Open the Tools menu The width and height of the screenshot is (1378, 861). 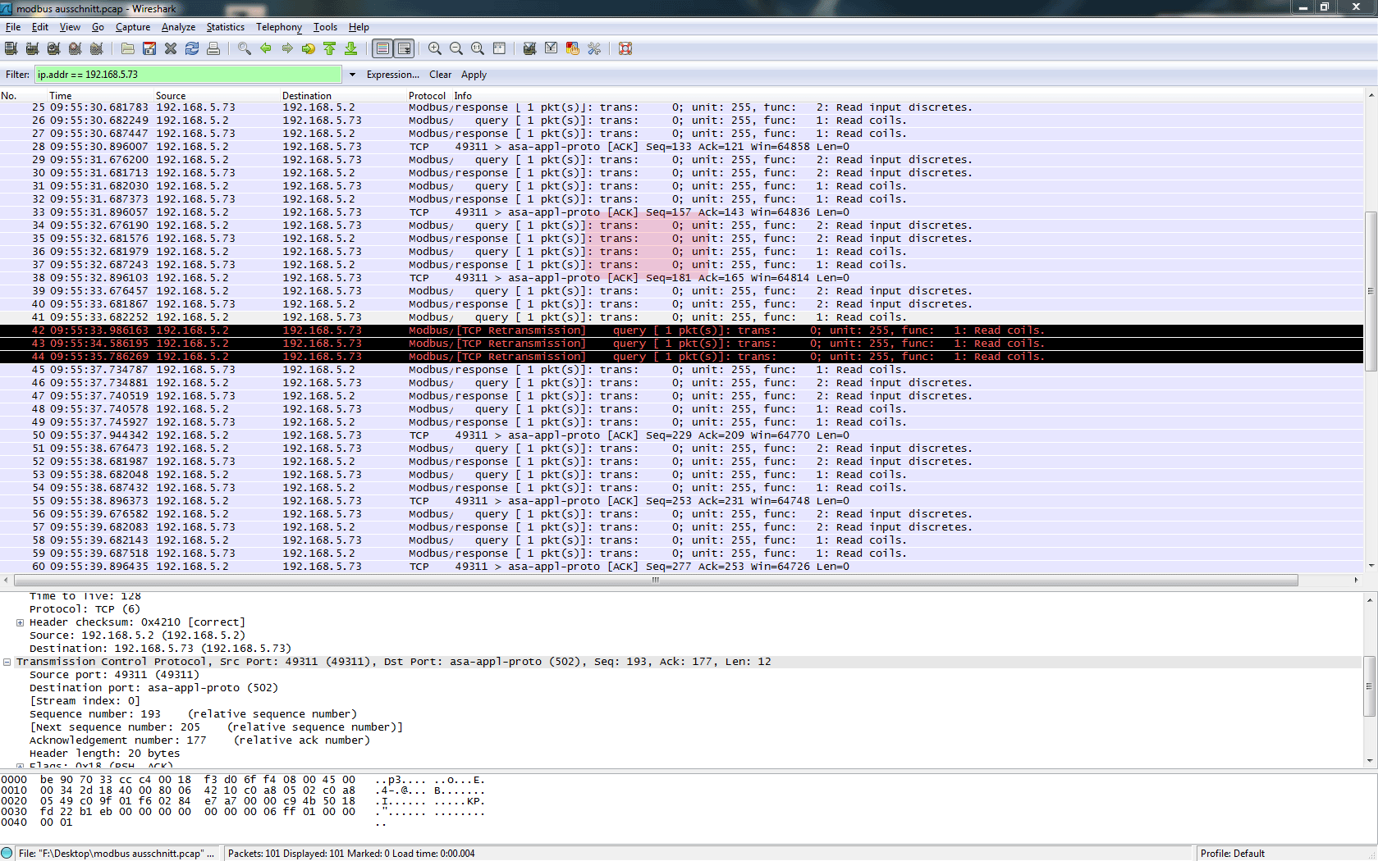click(325, 27)
